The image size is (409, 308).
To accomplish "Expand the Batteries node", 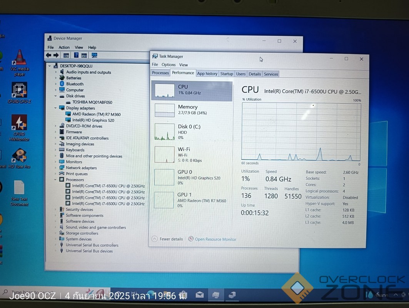I will pos(55,78).
